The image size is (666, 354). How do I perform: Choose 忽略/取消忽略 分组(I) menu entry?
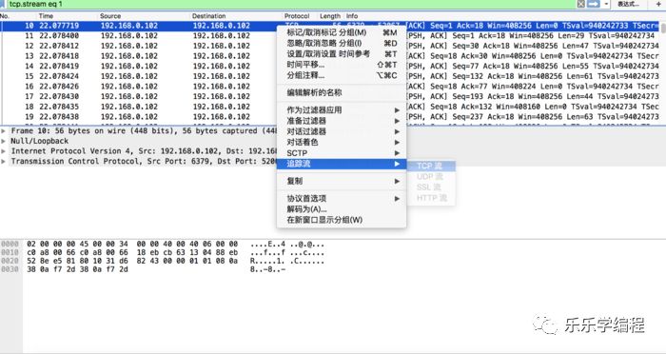click(342, 43)
